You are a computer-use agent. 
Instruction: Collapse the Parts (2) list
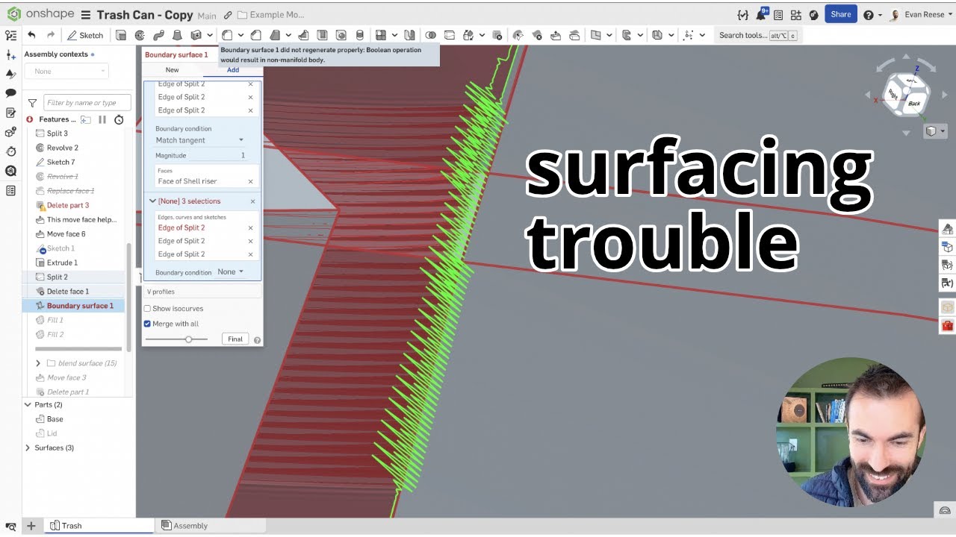point(28,405)
